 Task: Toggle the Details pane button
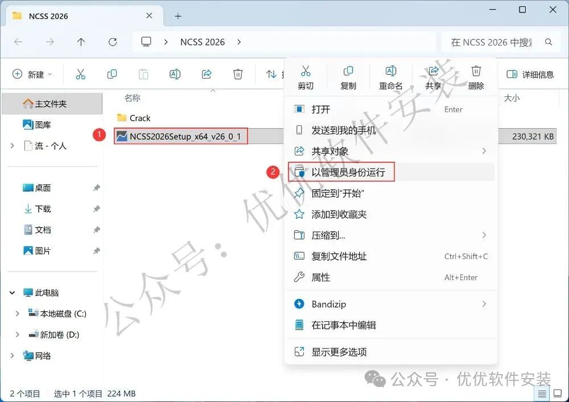tap(530, 75)
